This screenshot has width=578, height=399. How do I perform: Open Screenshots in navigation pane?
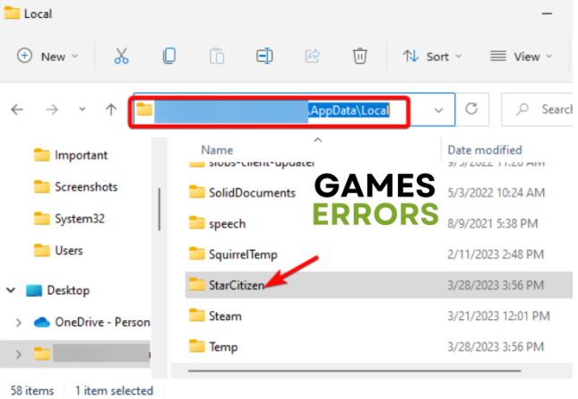coord(85,186)
